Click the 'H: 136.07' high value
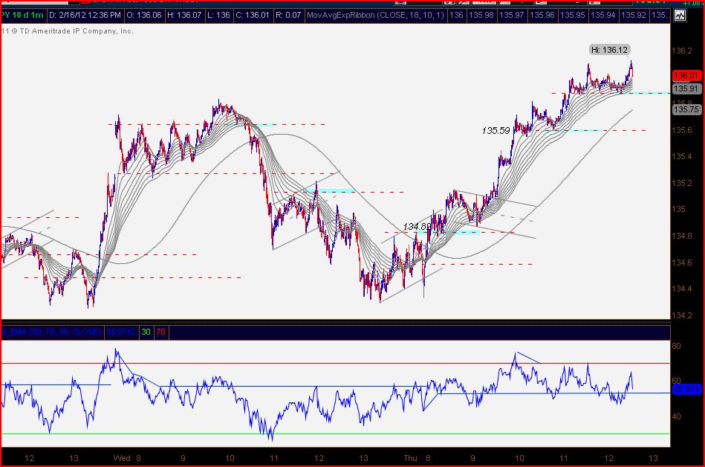The height and width of the screenshot is (467, 705). tap(184, 16)
